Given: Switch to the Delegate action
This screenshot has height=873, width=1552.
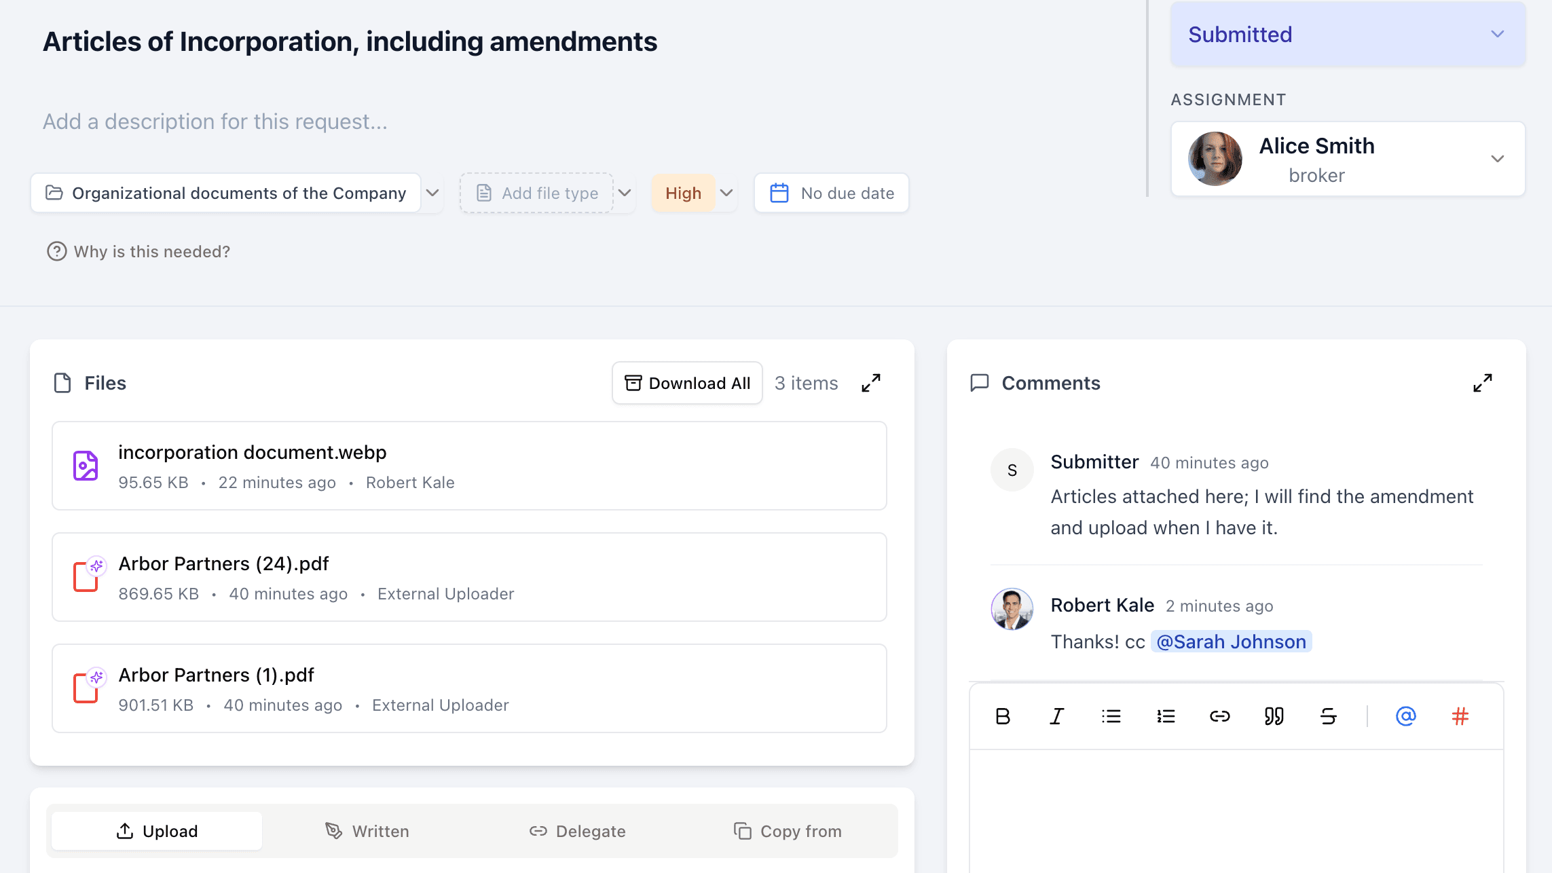Looking at the screenshot, I should [576, 830].
